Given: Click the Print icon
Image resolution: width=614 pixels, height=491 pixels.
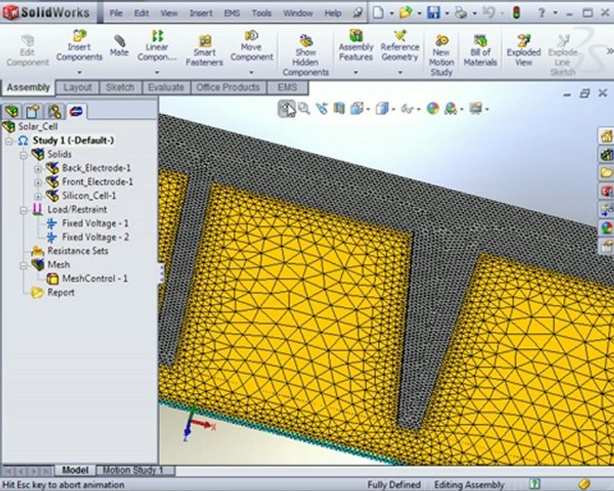Looking at the screenshot, I should (460, 12).
